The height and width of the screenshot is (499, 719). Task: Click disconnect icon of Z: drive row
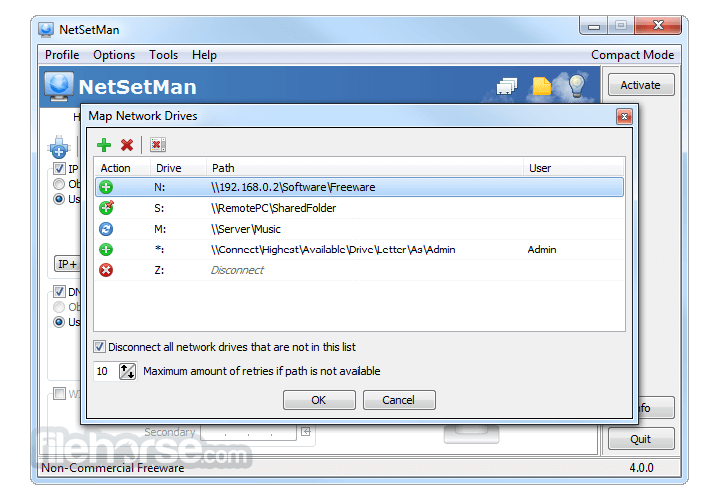(106, 270)
